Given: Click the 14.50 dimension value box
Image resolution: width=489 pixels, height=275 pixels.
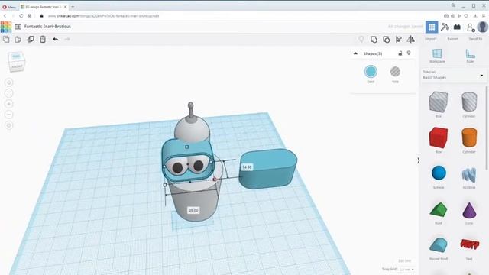Looking at the screenshot, I should [247, 167].
